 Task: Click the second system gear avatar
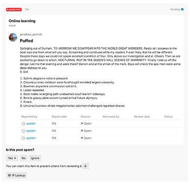pyautogui.click(x=24, y=131)
